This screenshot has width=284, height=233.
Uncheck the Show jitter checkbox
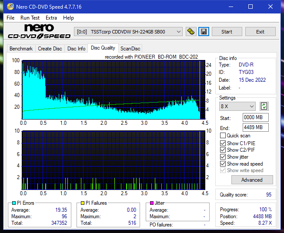tap(223, 157)
